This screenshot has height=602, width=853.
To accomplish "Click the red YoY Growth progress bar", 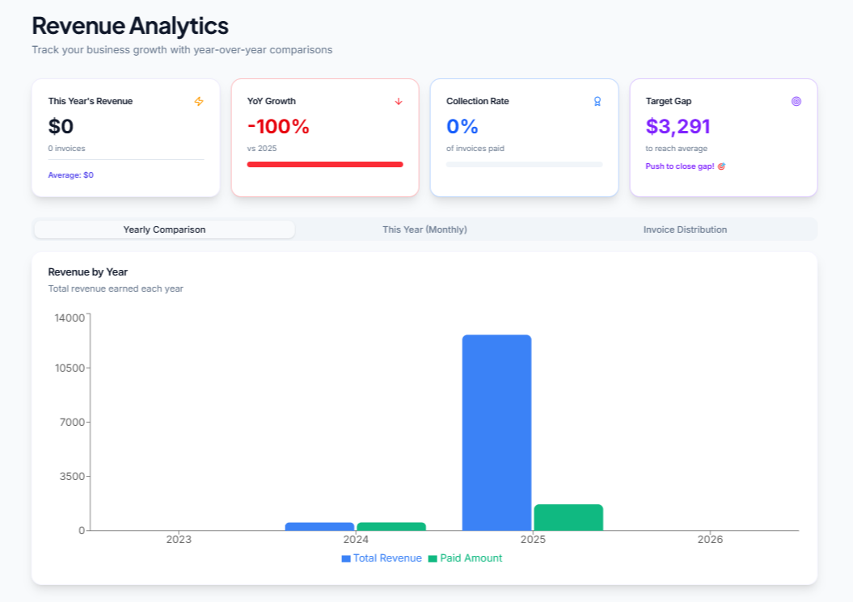I will coord(325,164).
